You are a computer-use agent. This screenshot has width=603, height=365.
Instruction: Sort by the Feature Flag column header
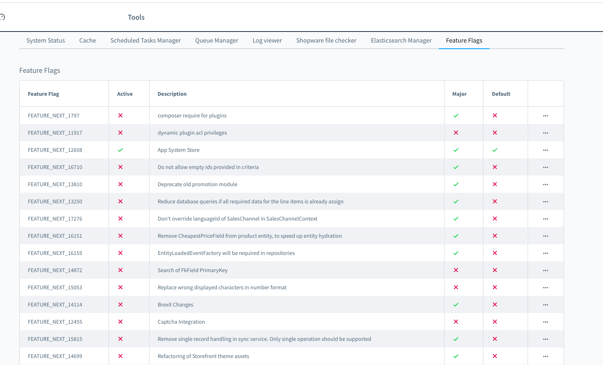coord(43,94)
